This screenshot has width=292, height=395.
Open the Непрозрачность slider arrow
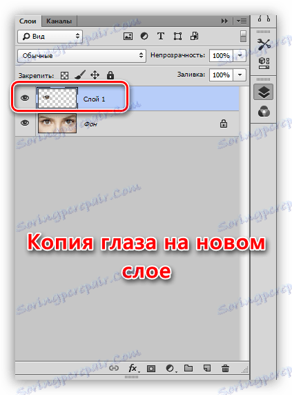pyautogui.click(x=240, y=55)
